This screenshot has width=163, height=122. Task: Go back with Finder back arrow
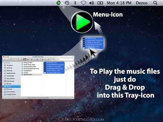(x=4, y=59)
